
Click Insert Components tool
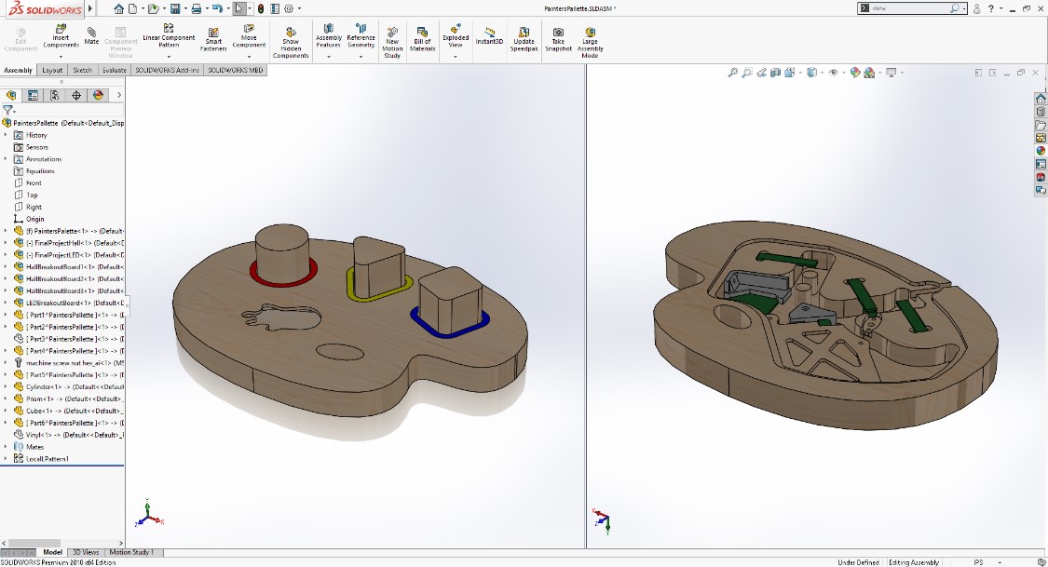[x=61, y=36]
